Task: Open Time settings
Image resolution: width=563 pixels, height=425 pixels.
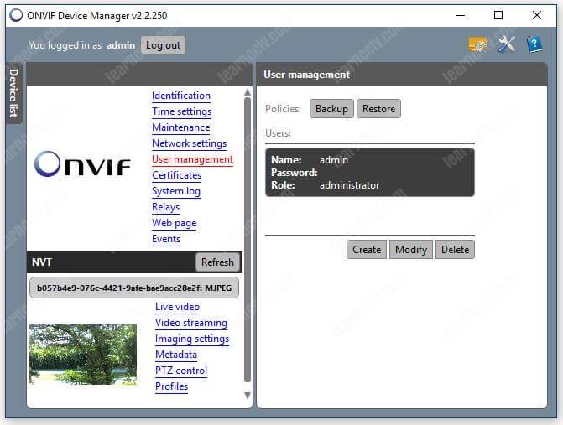Action: pyautogui.click(x=182, y=111)
